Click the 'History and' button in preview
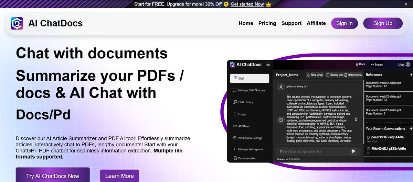 (x=335, y=75)
